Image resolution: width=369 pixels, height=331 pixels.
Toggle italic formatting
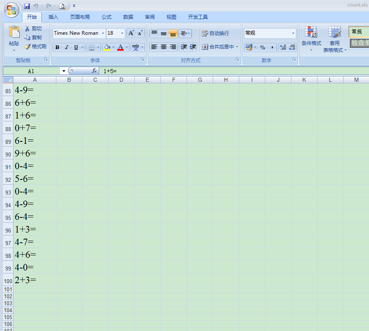tap(66, 47)
